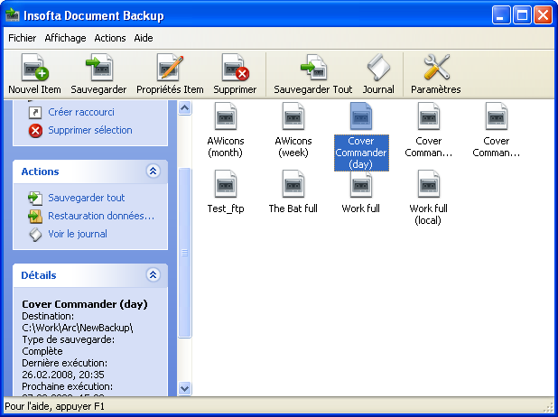Select the Test_ftp backup item

point(226,192)
